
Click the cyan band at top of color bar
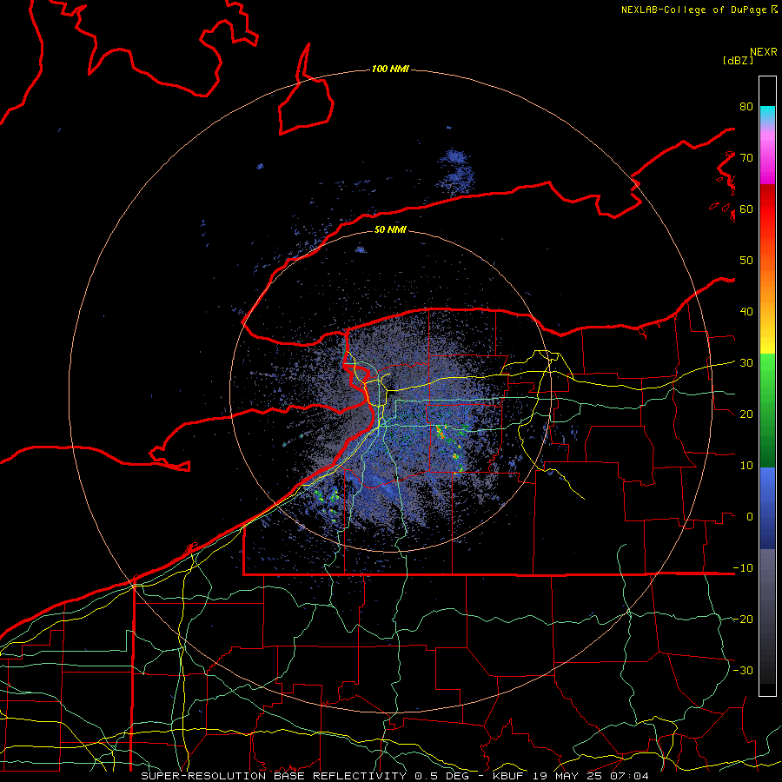[x=767, y=112]
